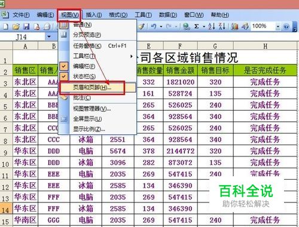
Task: Click the AutoSum sigma icon
Action: [197, 26]
